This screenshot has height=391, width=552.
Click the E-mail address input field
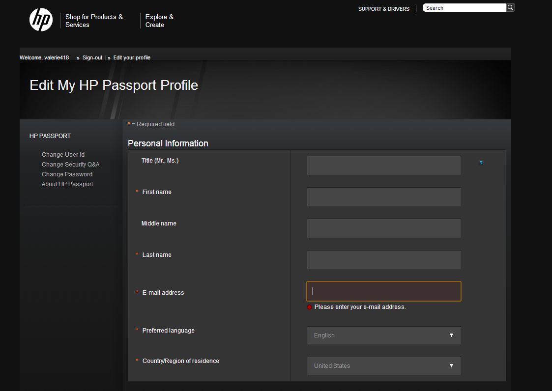point(384,291)
